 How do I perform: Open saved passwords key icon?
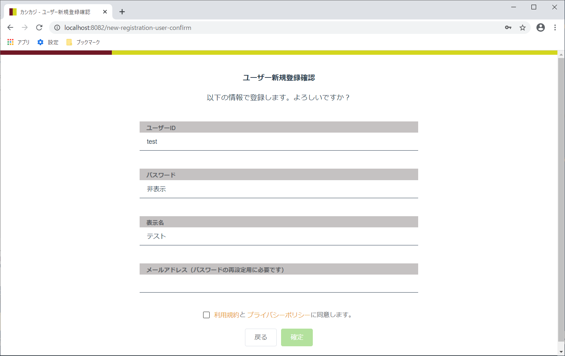[508, 27]
